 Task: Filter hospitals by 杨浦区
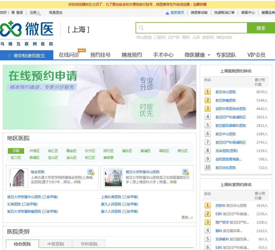click(x=34, y=157)
